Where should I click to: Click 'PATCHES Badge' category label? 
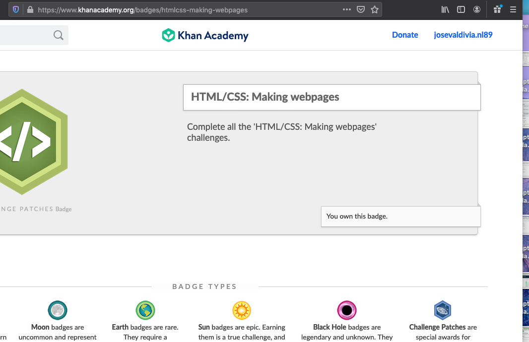tap(46, 209)
